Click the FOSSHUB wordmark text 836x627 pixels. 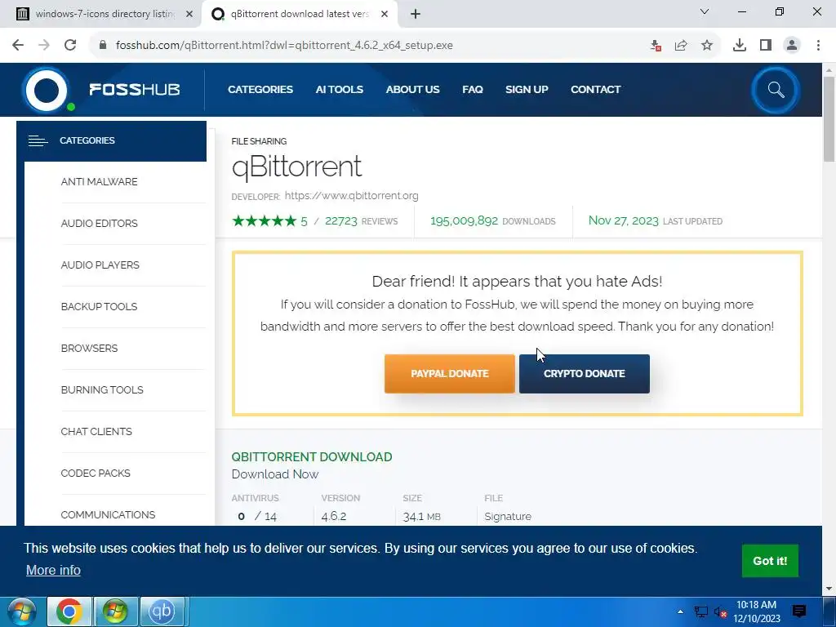[x=135, y=90]
